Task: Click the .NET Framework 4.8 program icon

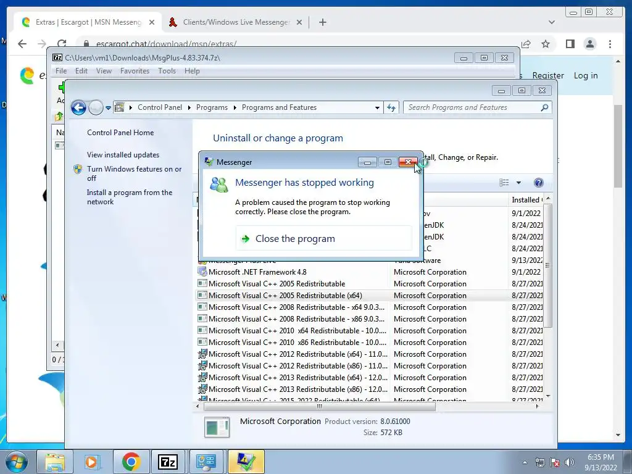Action: [202, 272]
